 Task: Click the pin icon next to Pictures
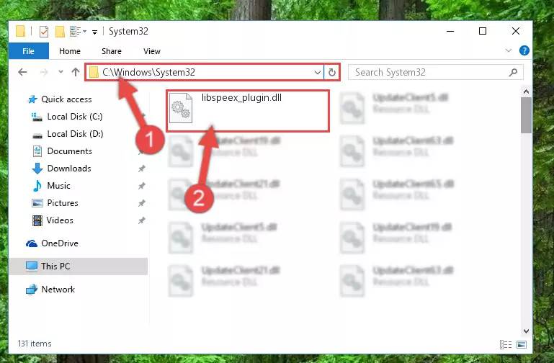[142, 203]
